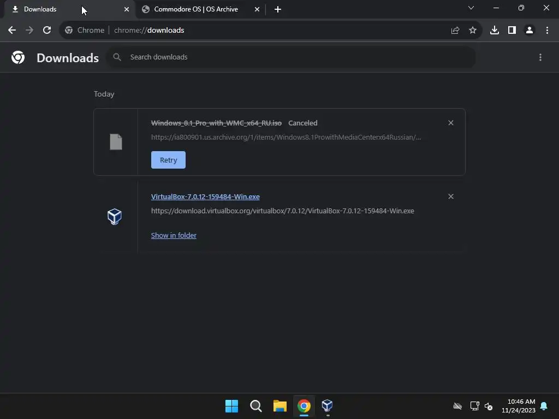The image size is (559, 419).
Task: Share this page via the share icon
Action: click(455, 31)
